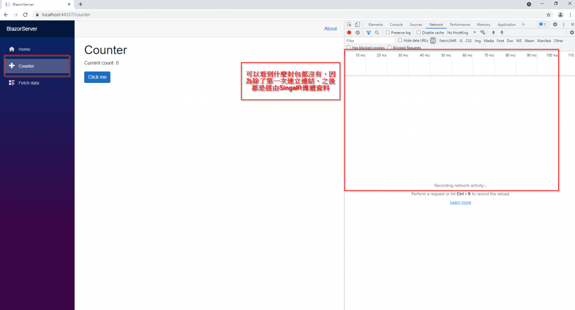This screenshot has width=575, height=310.
Task: Clear the network log
Action: (358, 33)
